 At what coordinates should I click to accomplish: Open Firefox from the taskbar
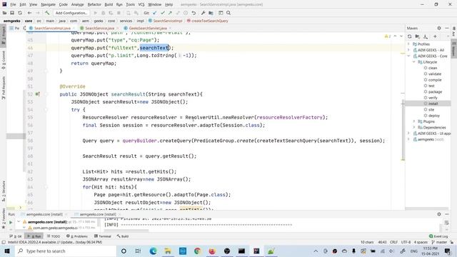click(212, 251)
